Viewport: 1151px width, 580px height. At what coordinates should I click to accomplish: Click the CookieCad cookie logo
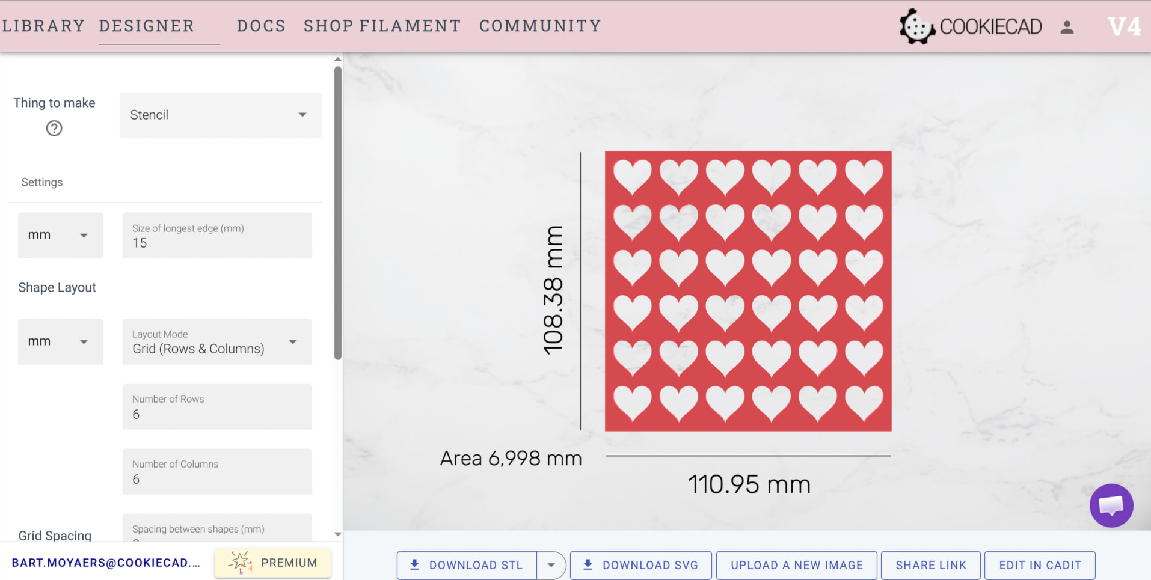[917, 26]
